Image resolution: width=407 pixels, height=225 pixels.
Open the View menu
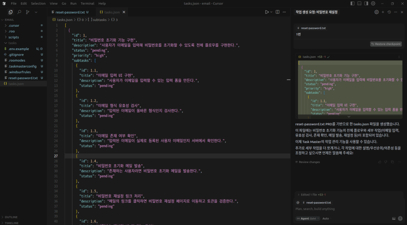point(54,3)
